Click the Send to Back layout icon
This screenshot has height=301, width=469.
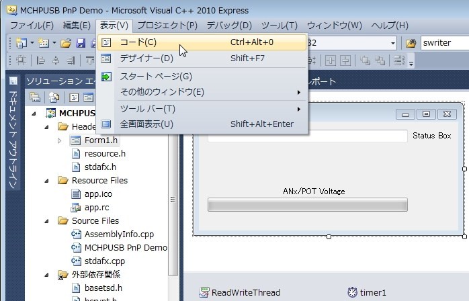pos(380,60)
